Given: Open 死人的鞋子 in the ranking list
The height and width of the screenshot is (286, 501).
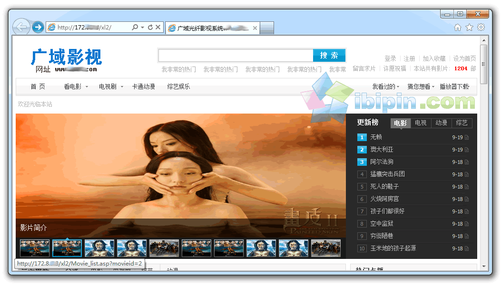Looking at the screenshot, I should point(385,187).
